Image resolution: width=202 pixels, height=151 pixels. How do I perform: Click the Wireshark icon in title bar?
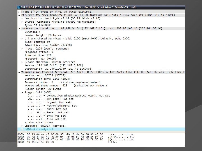(19, 7)
